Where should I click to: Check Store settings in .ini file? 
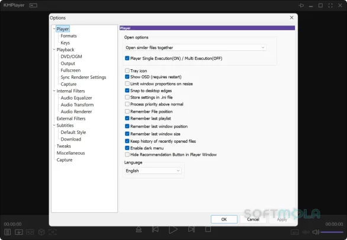pyautogui.click(x=127, y=97)
